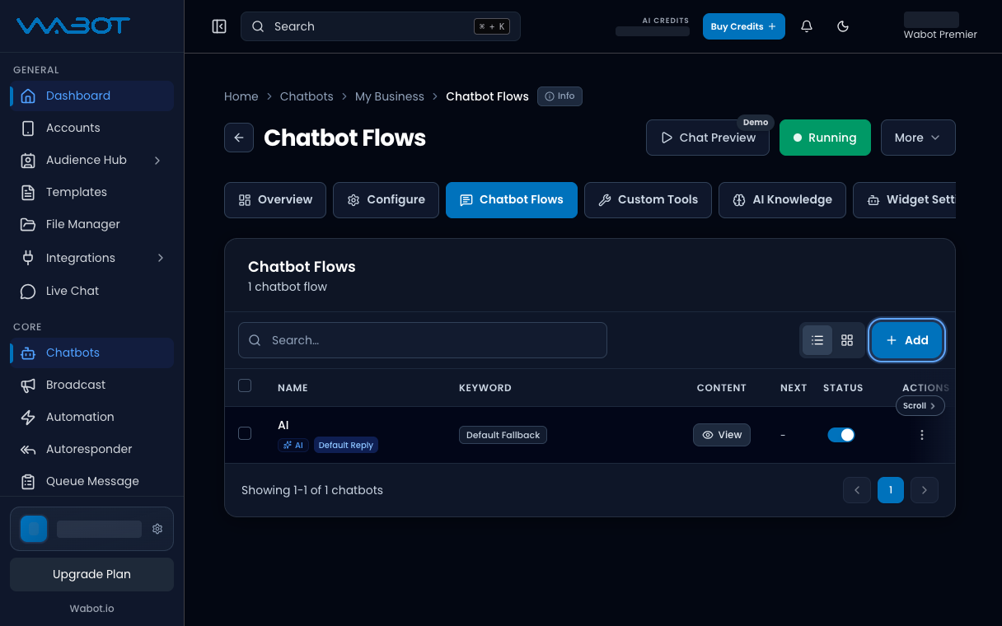Screen dimensions: 1002x626
Task: Click the Live Chat bubble icon
Action: [x=28, y=291]
